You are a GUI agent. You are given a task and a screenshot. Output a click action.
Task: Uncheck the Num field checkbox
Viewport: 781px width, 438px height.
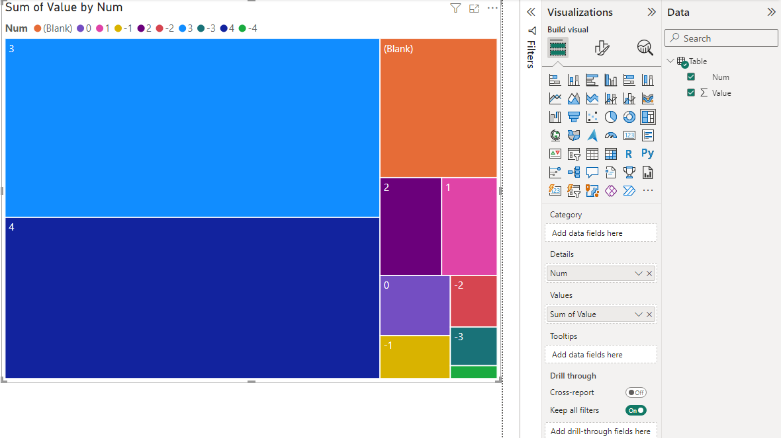click(x=691, y=77)
